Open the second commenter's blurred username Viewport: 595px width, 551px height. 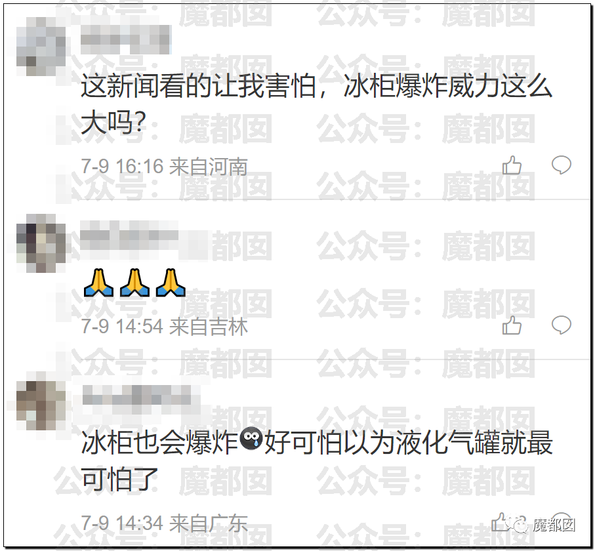tap(129, 235)
